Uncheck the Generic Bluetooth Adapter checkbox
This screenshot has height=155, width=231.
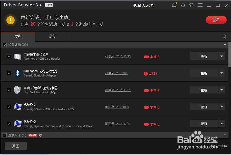[x=9, y=73]
